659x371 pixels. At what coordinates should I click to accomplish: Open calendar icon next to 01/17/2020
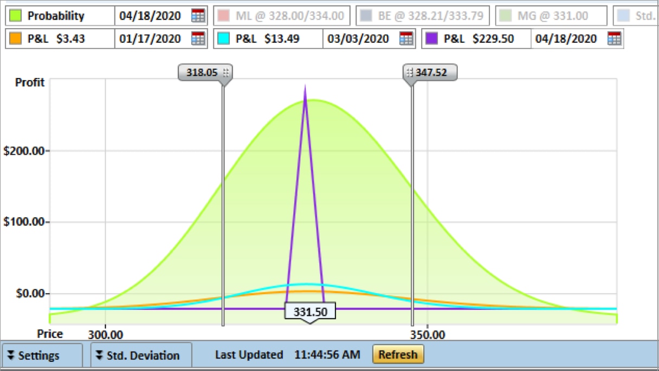[199, 38]
